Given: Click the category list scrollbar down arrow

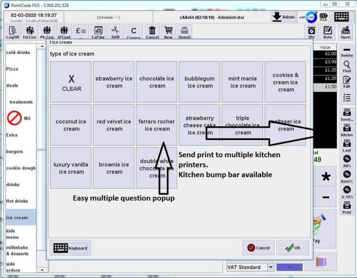Looking at the screenshot, I should tap(42, 270).
